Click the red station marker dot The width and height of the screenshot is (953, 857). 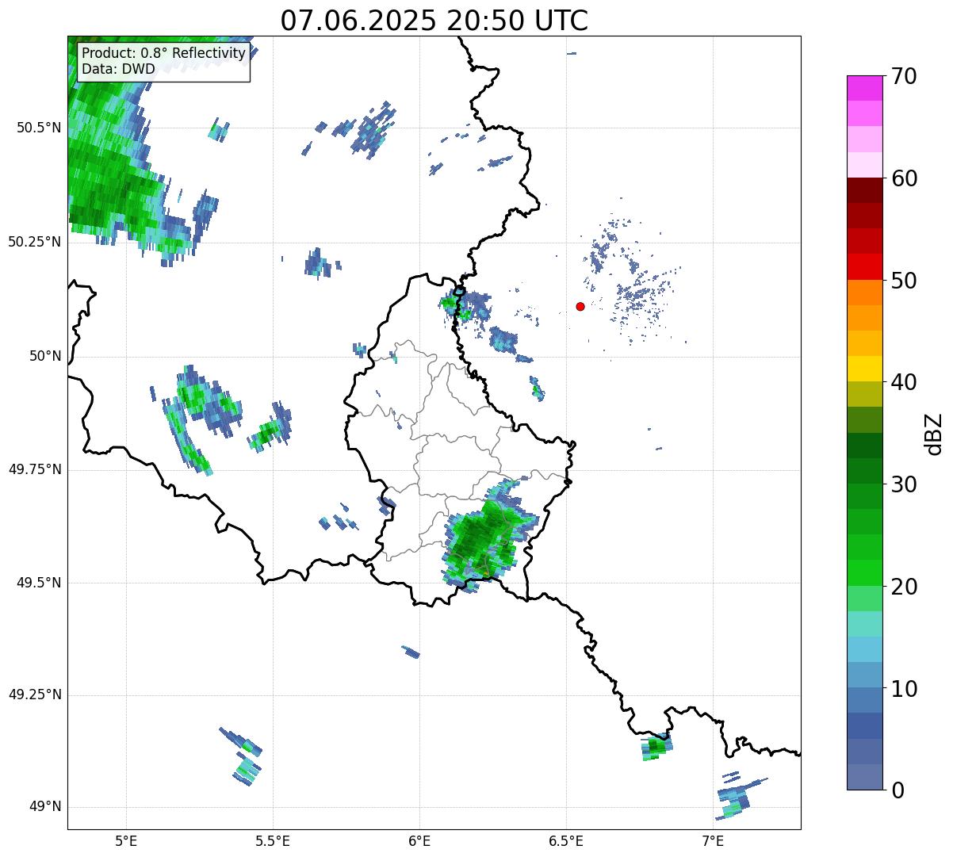tap(580, 306)
